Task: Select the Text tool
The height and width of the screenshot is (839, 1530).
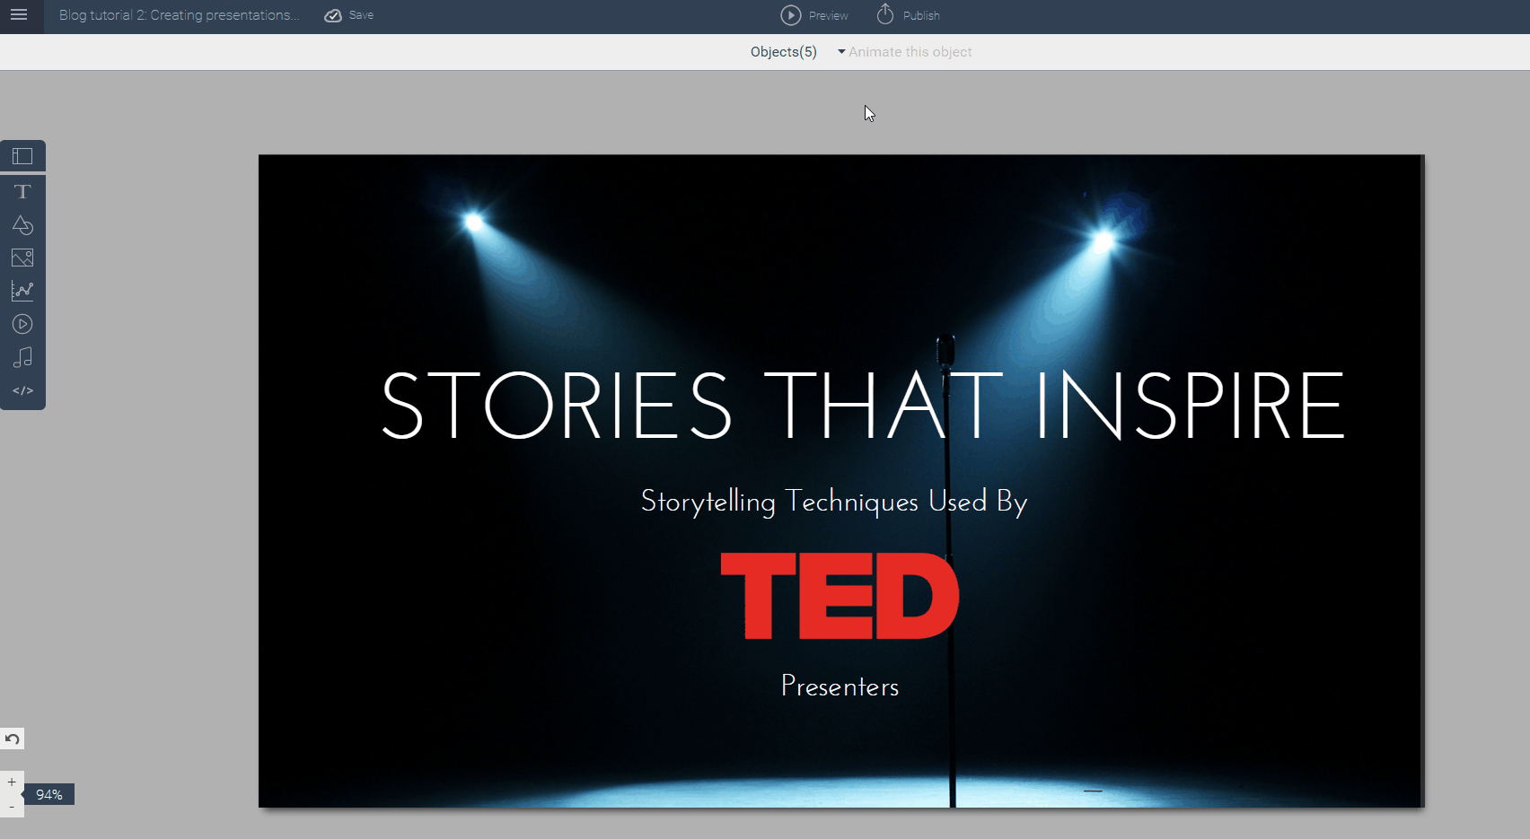Action: pyautogui.click(x=22, y=191)
